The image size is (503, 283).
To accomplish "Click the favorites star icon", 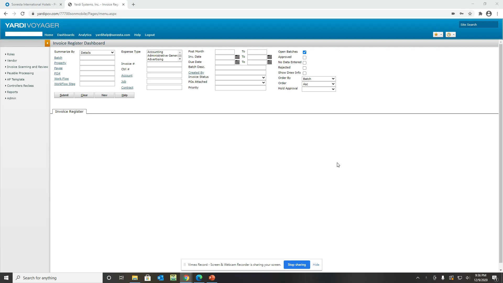I will [435, 34].
